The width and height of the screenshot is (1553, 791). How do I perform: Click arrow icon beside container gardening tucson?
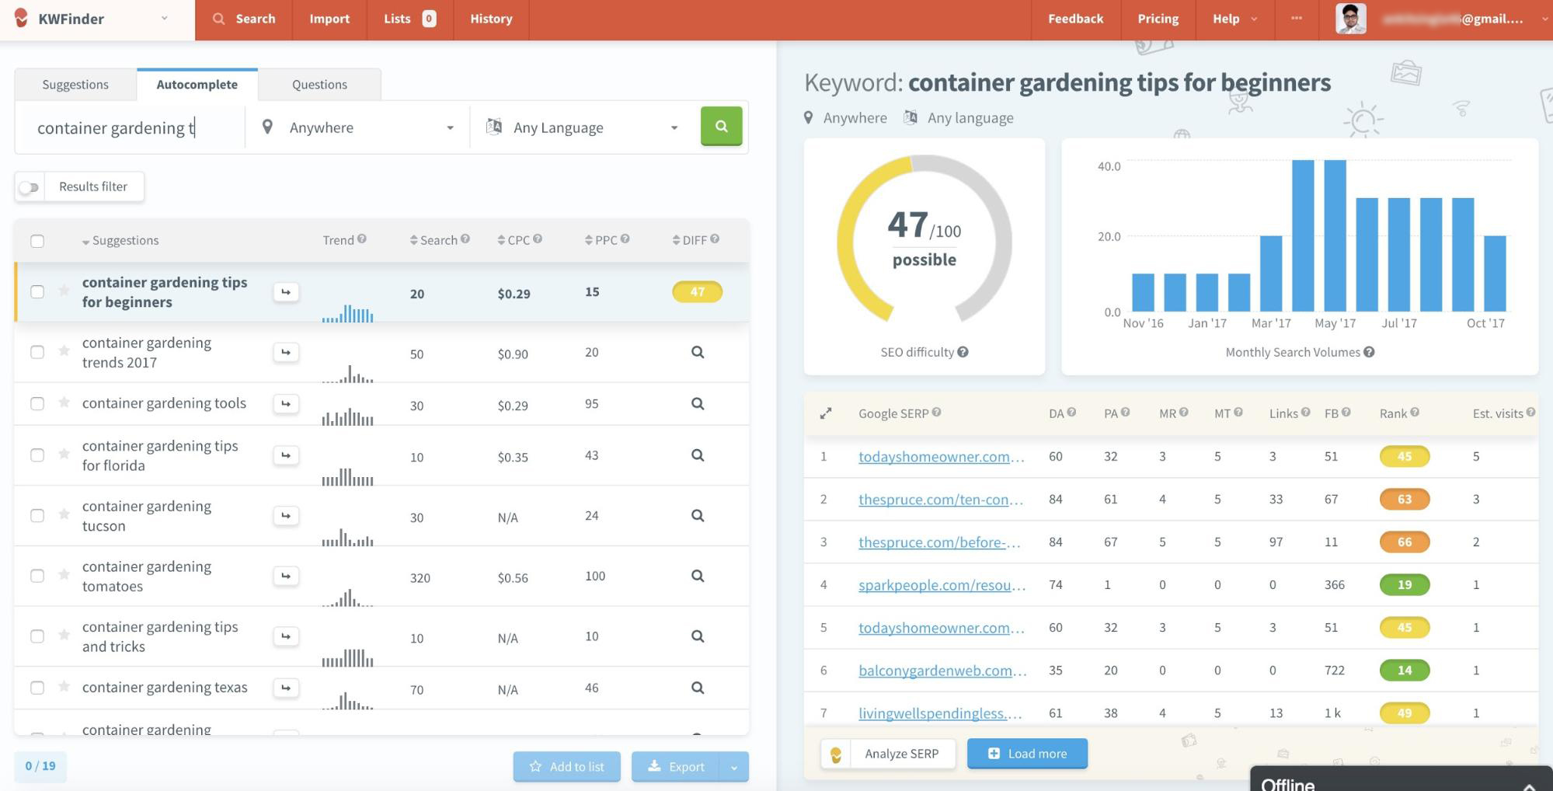point(286,516)
